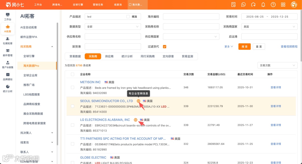Image resolution: width=302 pixels, height=164 pixels.
Task: Check the METISON INC row checkbox
Action: point(72,87)
